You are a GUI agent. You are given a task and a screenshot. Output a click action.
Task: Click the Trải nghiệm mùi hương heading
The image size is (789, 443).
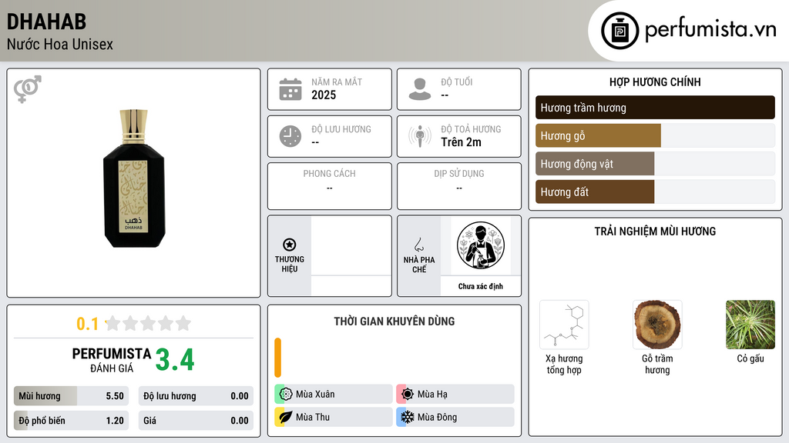tap(655, 231)
